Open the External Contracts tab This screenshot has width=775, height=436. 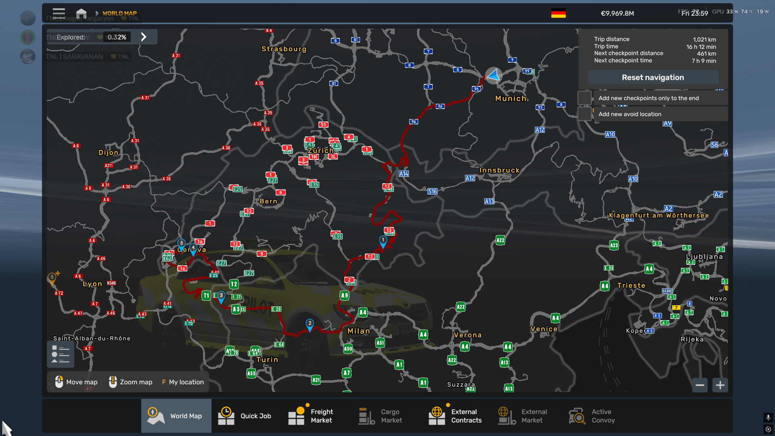(x=455, y=416)
